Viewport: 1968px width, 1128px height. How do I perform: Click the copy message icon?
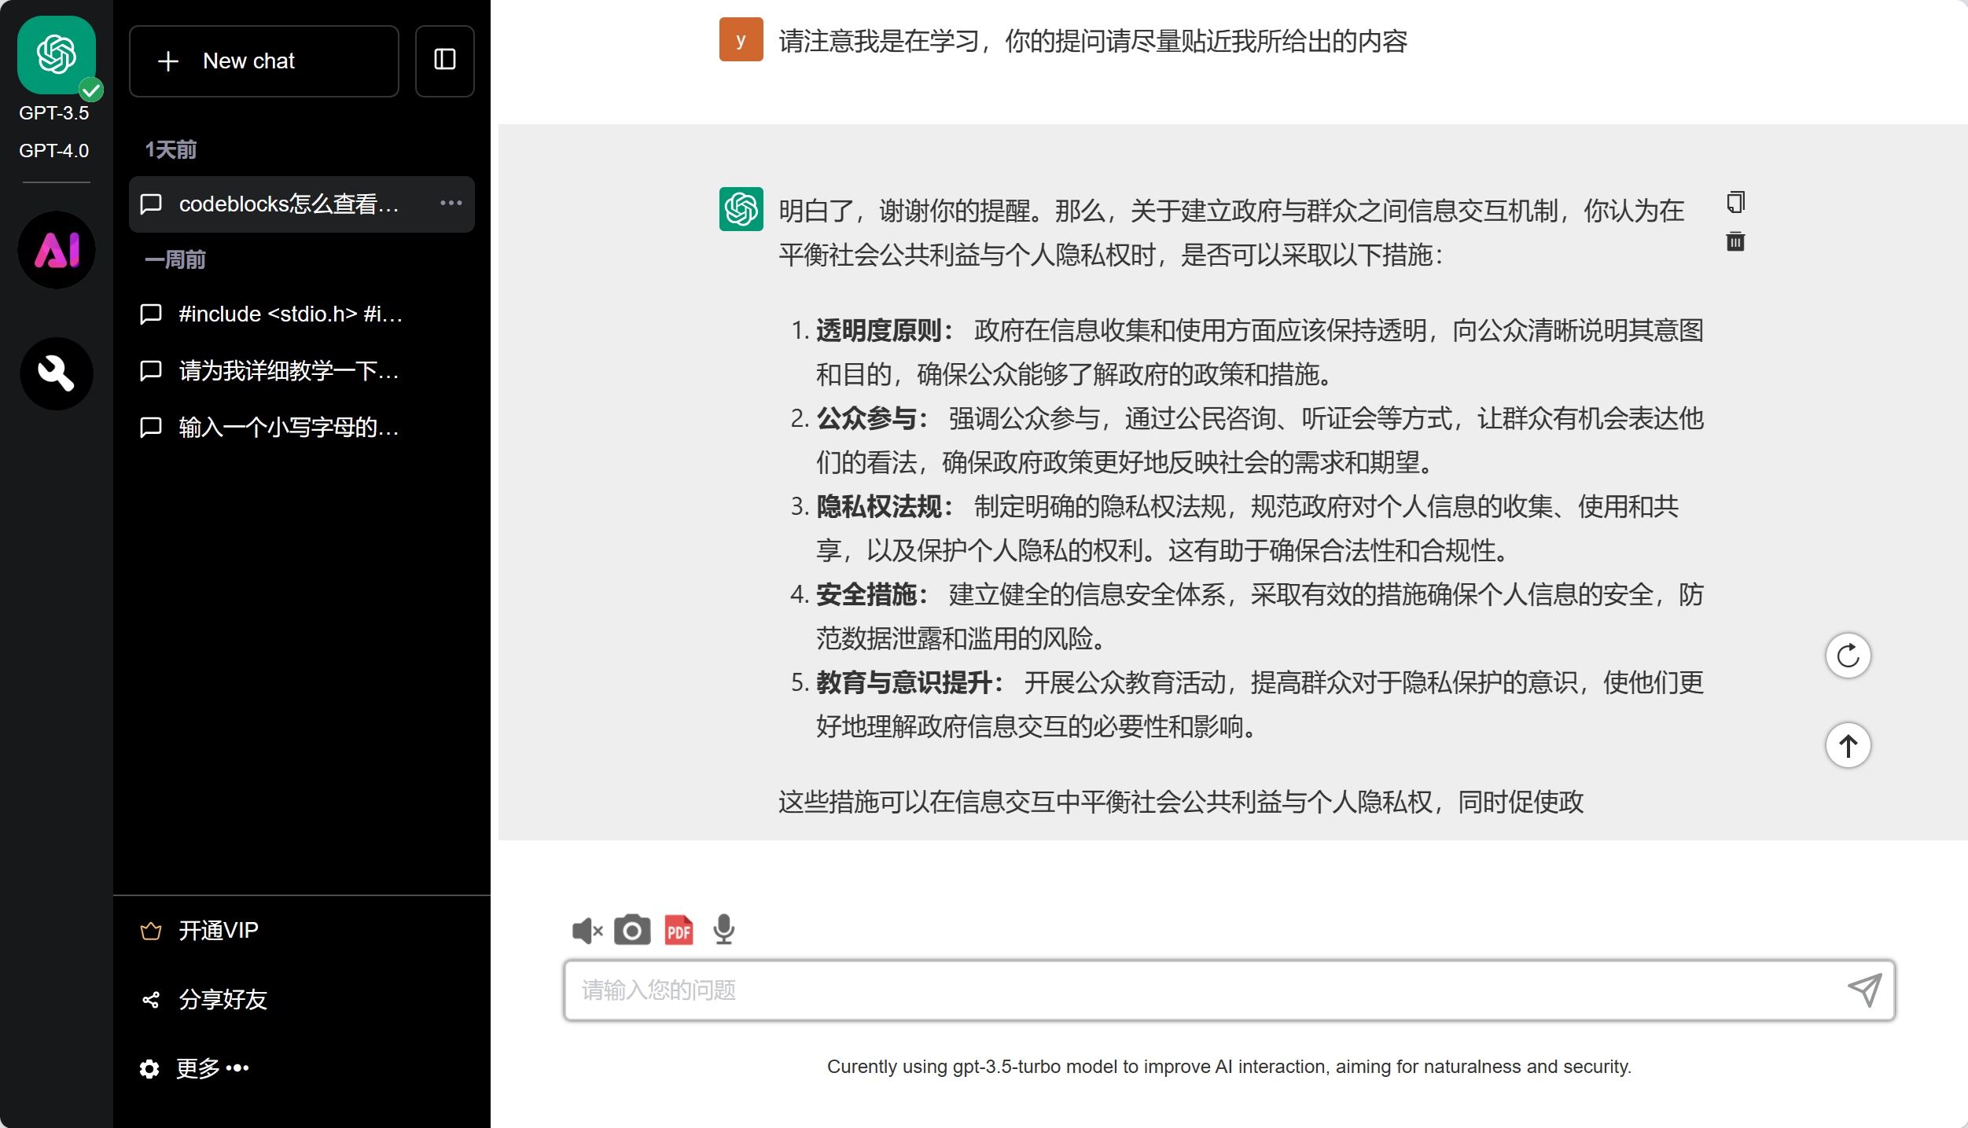[x=1735, y=203]
